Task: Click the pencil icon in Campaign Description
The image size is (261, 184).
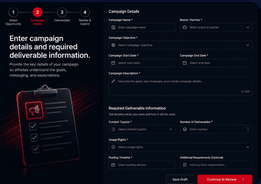Action: click(113, 81)
